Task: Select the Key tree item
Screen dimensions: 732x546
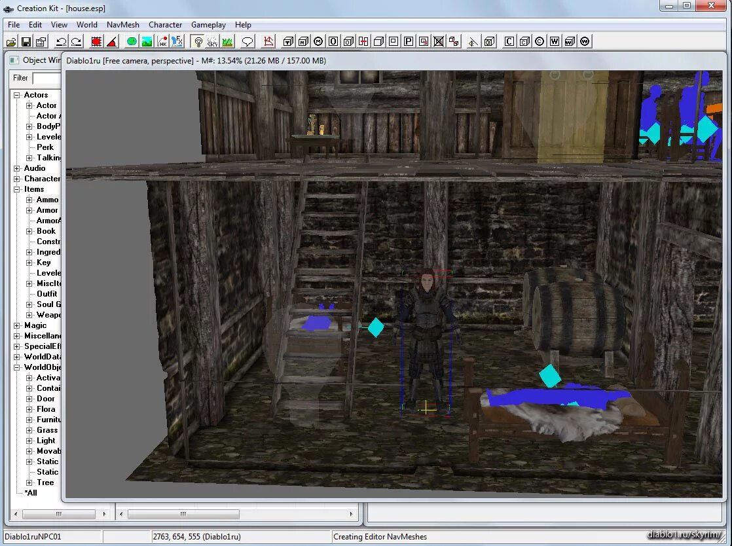Action: [43, 263]
